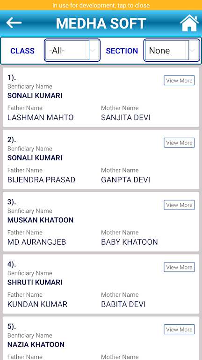Open the MUSKAN KHATOON beneficiary card
Image resolution: width=202 pixels, height=360 pixels.
click(x=101, y=222)
